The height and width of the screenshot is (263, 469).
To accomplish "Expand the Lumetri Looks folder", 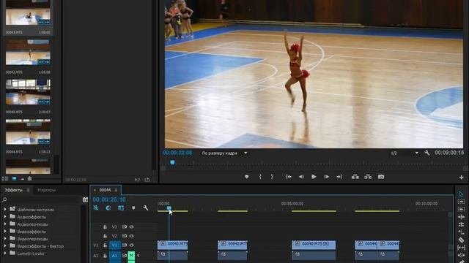I will (x=5, y=254).
